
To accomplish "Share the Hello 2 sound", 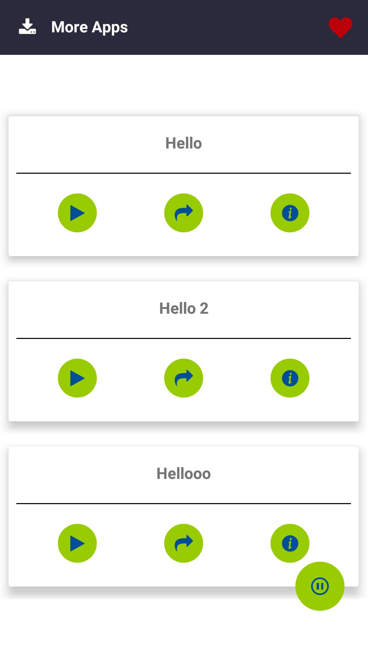I will click(184, 378).
